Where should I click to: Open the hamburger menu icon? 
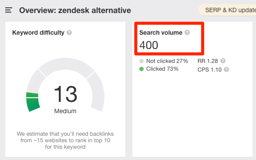click(x=9, y=10)
